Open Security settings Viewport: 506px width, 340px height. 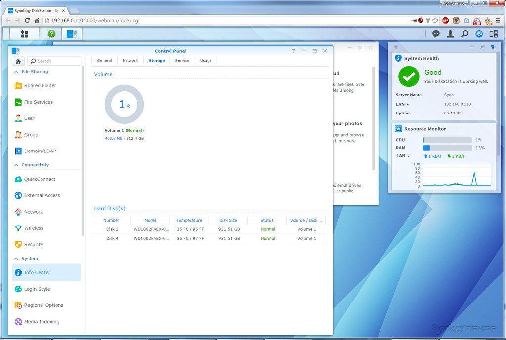click(46, 245)
